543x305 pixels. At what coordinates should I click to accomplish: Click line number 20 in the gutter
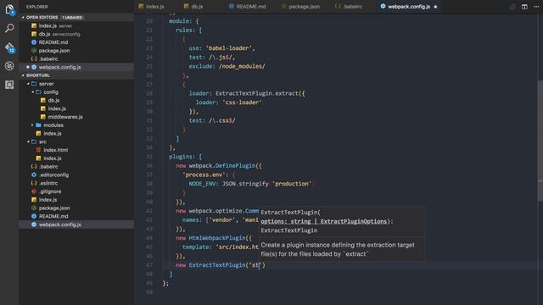pos(149,21)
